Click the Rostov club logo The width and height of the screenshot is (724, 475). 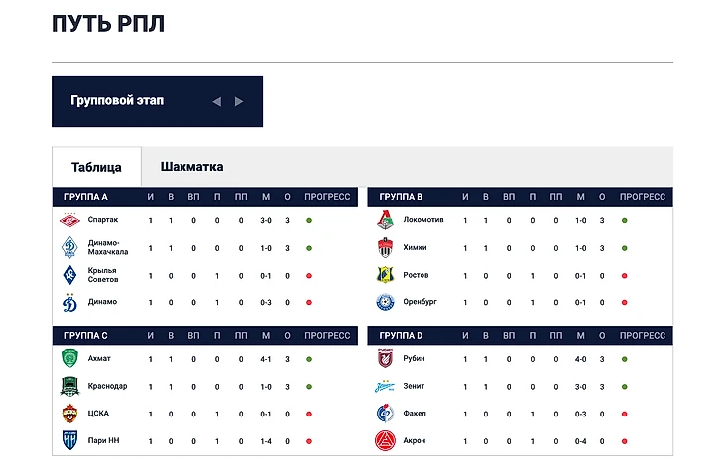point(386,275)
